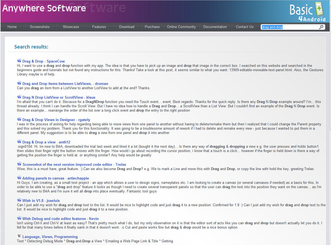This screenshot has height=245, width=331.
Task: Open 'Drag and Drop items between ListViews' result
Action: pyautogui.click(x=65, y=84)
